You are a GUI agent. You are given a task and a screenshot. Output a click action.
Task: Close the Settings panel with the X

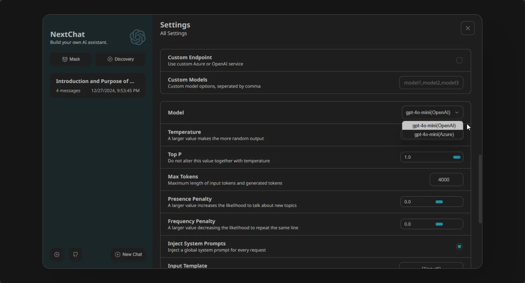coord(468,28)
